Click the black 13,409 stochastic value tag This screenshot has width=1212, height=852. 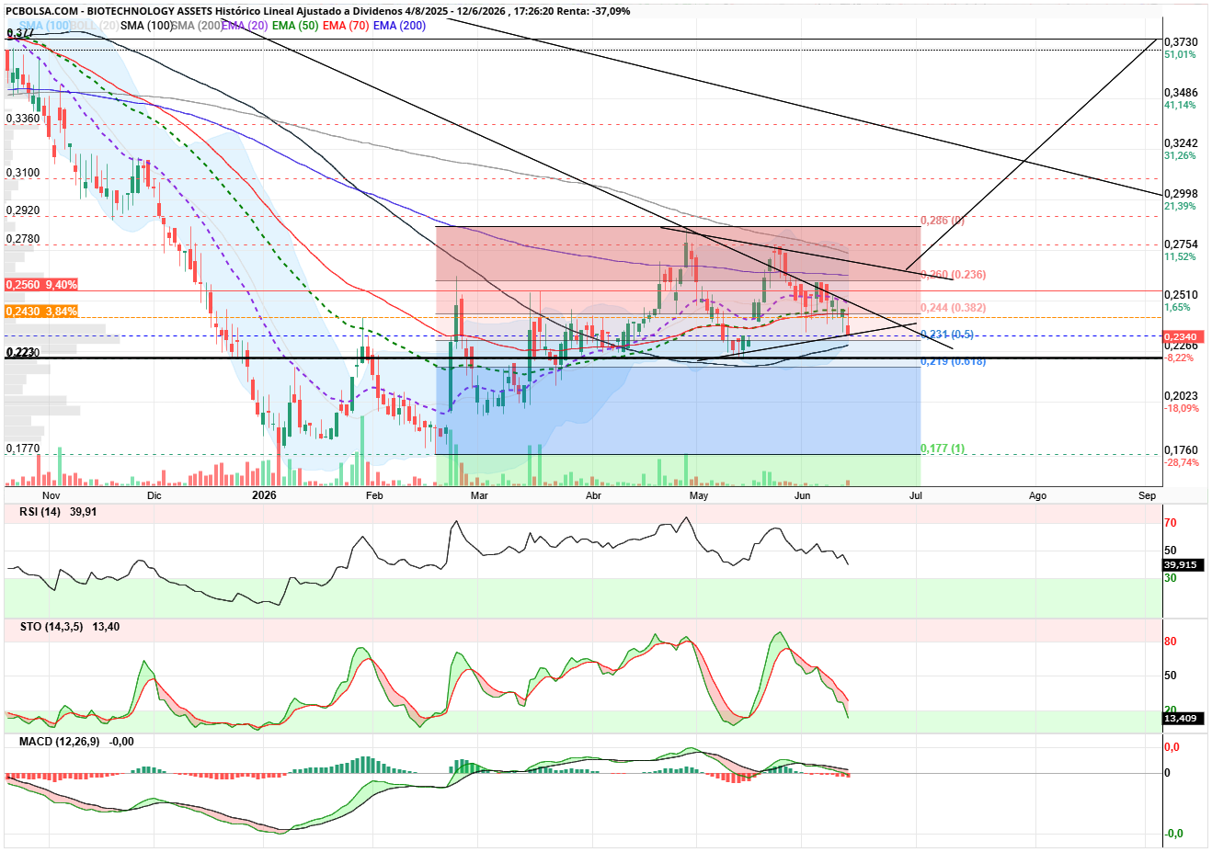pos(1181,718)
